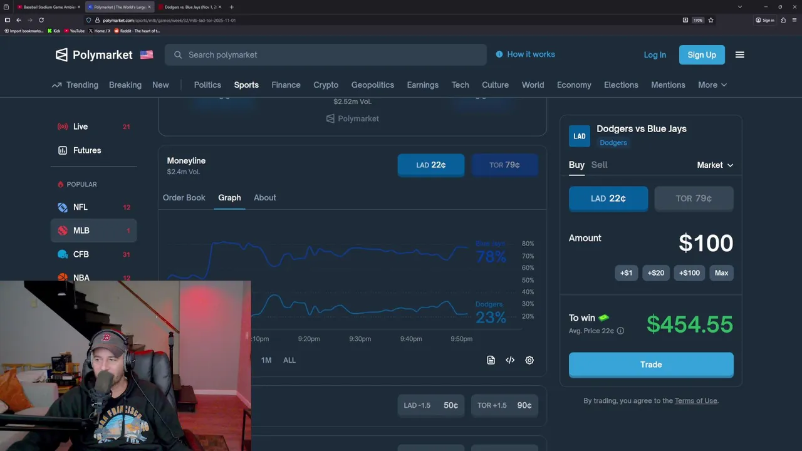
Task: Click the MLB baseball icon
Action: tap(63, 231)
